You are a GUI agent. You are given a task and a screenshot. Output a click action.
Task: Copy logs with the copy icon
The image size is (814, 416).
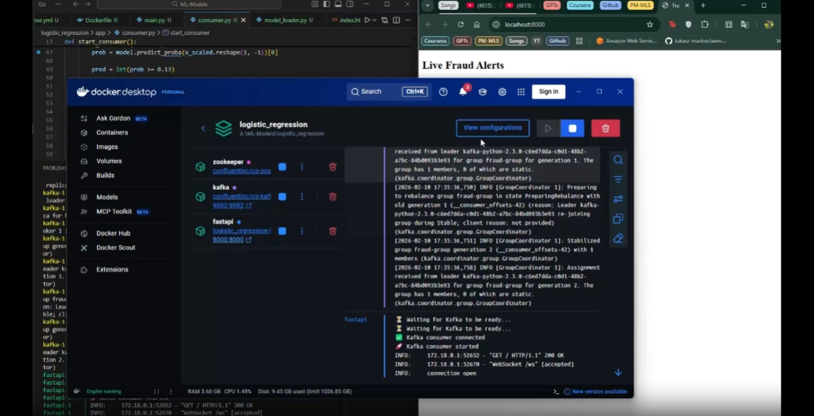[x=618, y=219]
